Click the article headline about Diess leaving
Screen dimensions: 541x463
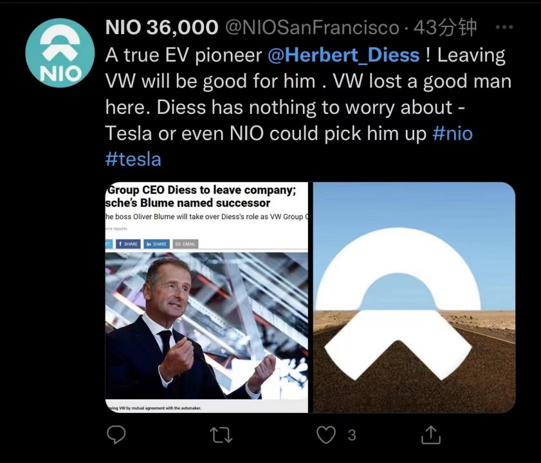(206, 196)
